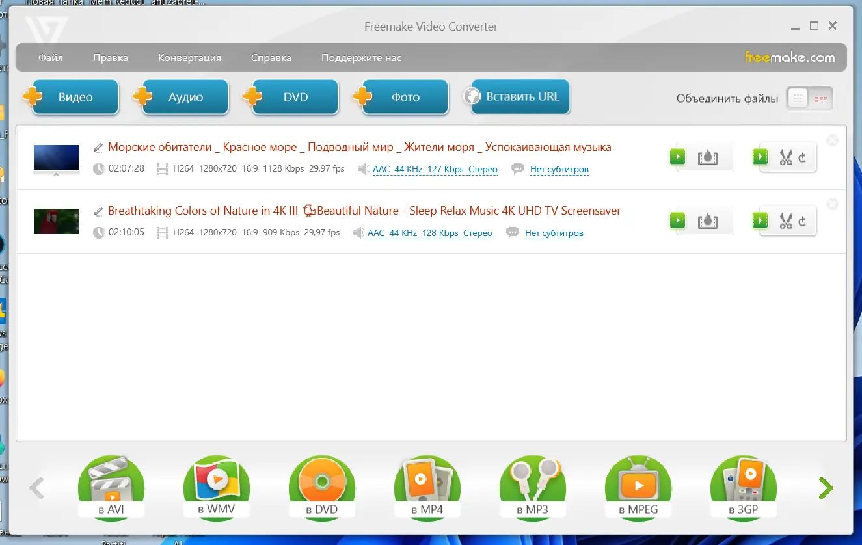This screenshot has width=862, height=545.
Task: Visit the freemake.com link
Action: 790,57
